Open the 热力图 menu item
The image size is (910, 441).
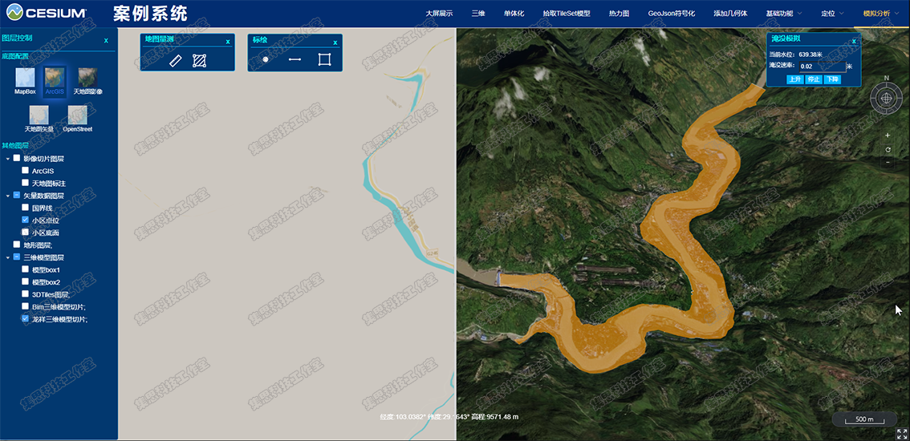click(620, 13)
